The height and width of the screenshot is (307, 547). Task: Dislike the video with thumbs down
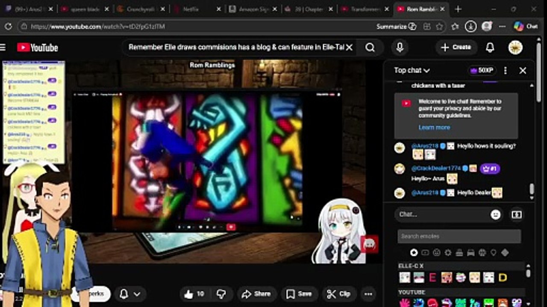click(221, 294)
